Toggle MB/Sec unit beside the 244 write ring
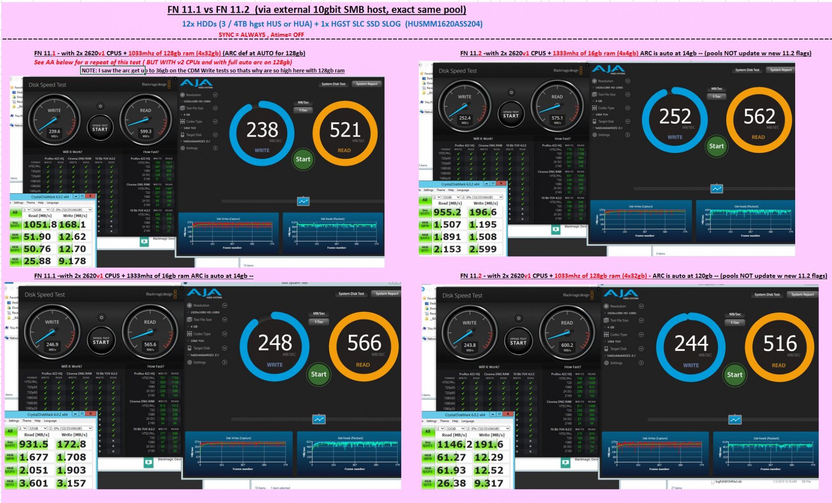The image size is (832, 503). pyautogui.click(x=735, y=314)
